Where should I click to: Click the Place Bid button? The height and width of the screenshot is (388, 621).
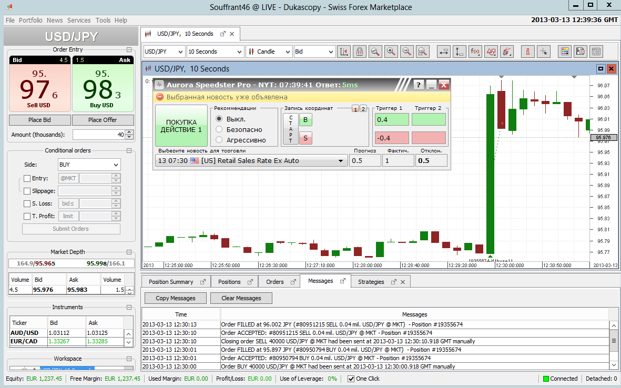[x=39, y=120]
